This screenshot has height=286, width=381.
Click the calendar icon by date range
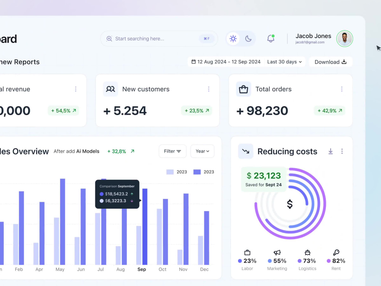click(x=194, y=61)
